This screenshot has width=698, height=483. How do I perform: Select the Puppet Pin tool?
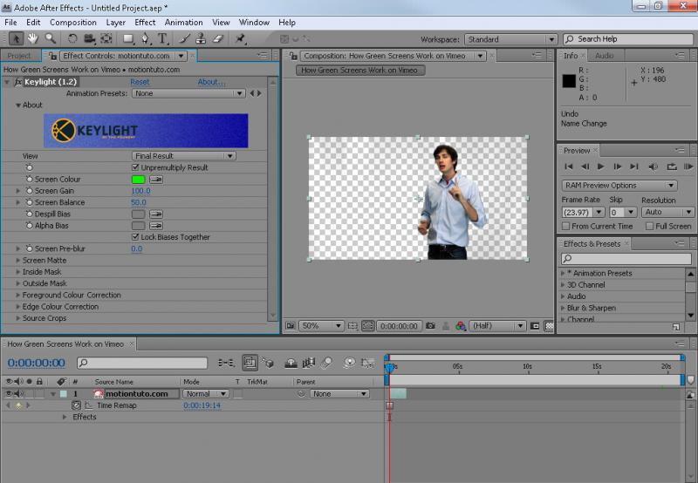[x=241, y=38]
